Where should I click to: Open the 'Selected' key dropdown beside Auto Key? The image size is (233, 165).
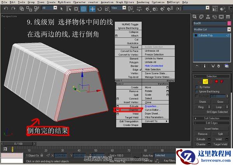(165, 155)
